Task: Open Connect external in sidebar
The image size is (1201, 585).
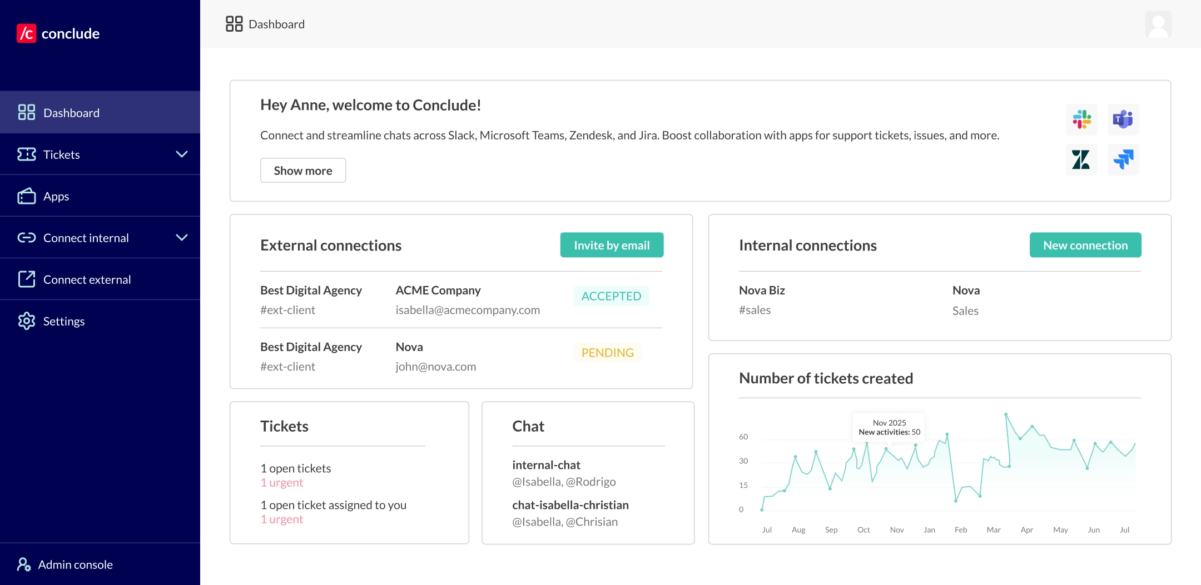Action: coord(87,279)
